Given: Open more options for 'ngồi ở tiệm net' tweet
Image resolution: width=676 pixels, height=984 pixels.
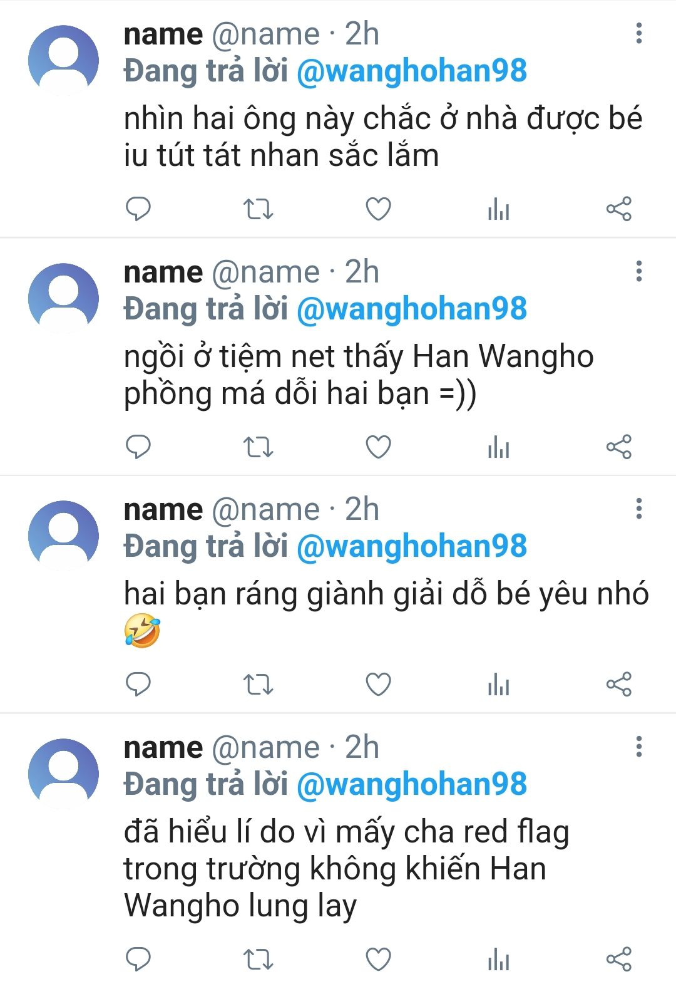Looking at the screenshot, I should [638, 271].
